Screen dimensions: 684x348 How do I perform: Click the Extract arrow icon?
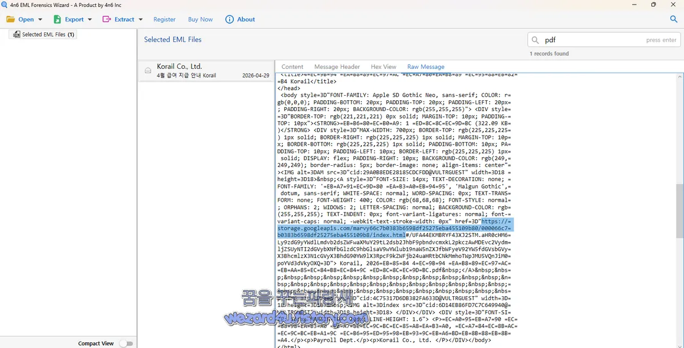[107, 19]
